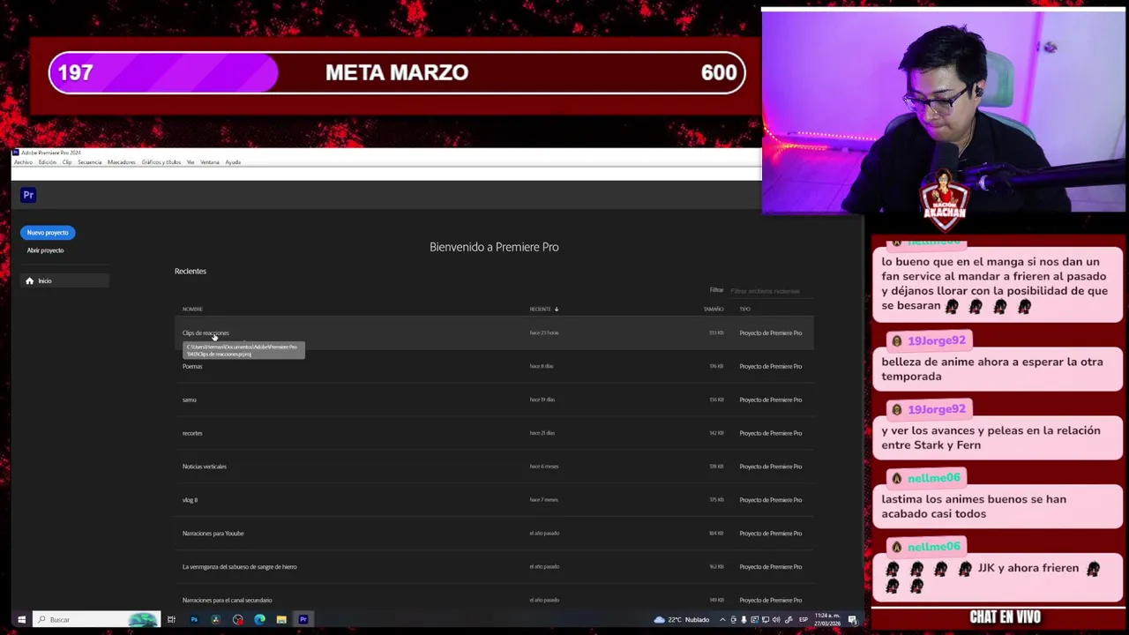Open the notification center icon
1129x635 pixels.
853,620
